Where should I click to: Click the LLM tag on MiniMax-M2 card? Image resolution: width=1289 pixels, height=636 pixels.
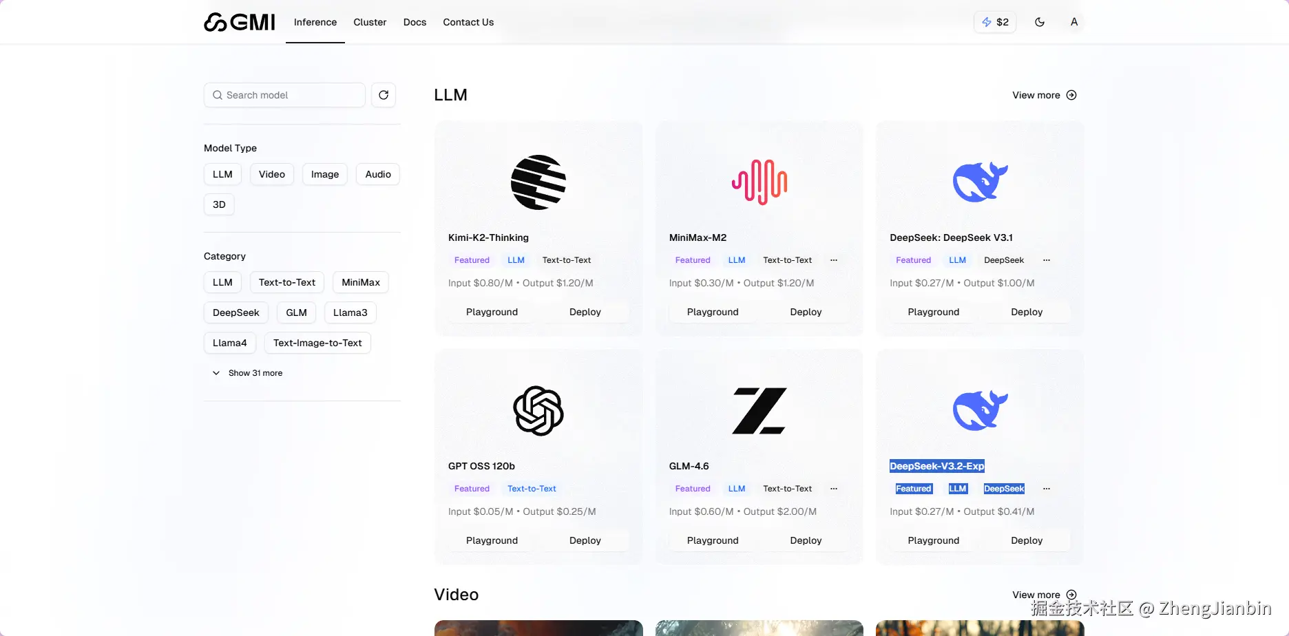(737, 260)
